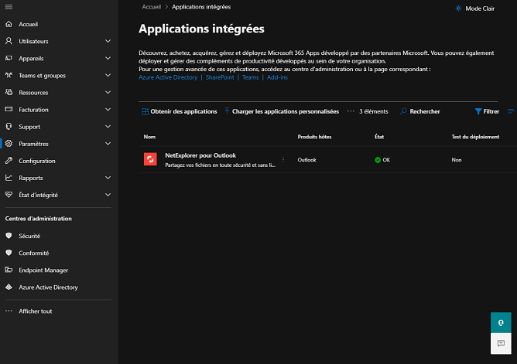Click the Paramètres gear icon

9,144
